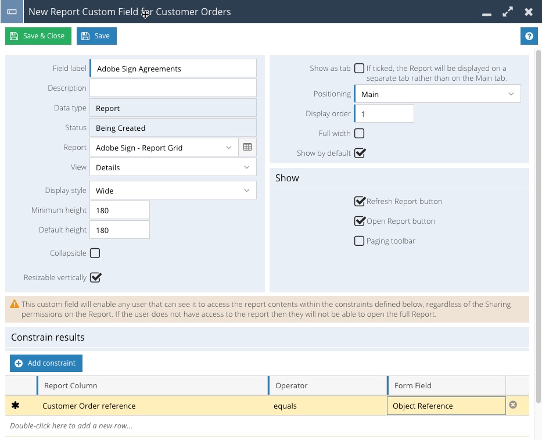Click the Report Column header

point(152,385)
